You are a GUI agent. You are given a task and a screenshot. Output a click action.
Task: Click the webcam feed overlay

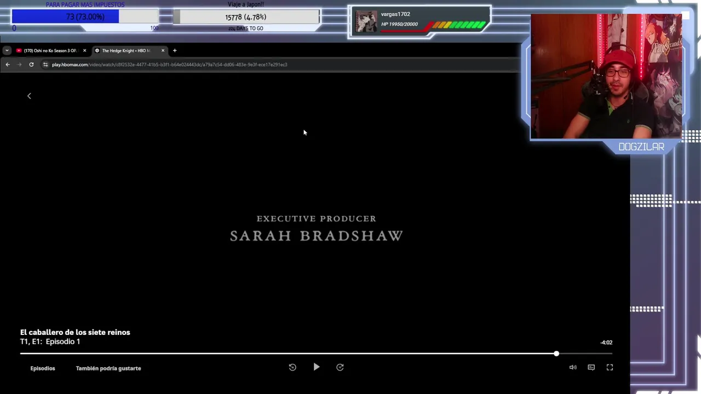606,77
